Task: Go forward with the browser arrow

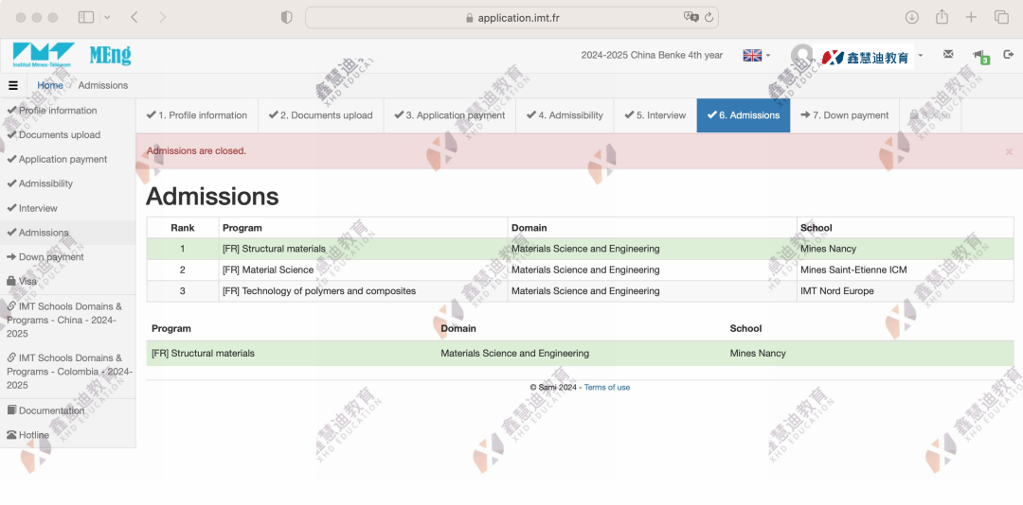Action: (x=163, y=18)
